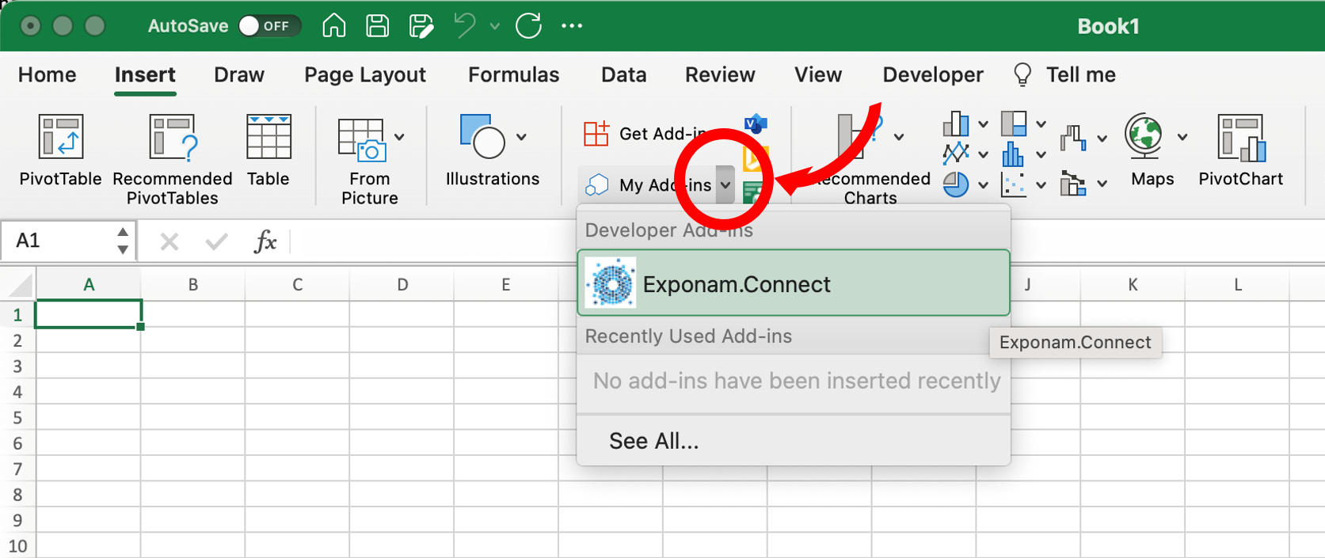Click the Name Box stepper arrows
1325x558 pixels.
(x=123, y=241)
